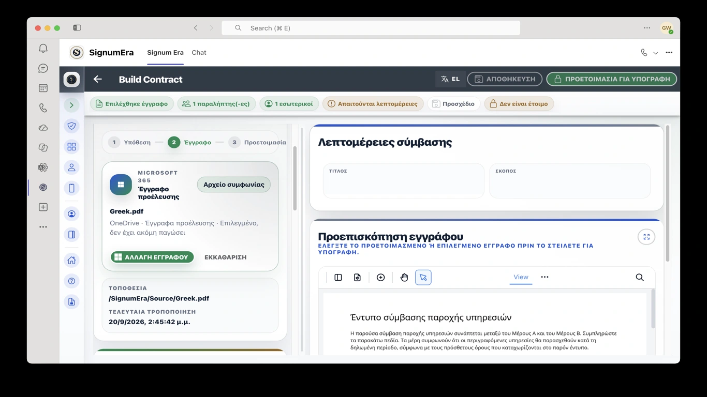Go to step 1 Υπόθεση
707x397 pixels.
coord(129,142)
